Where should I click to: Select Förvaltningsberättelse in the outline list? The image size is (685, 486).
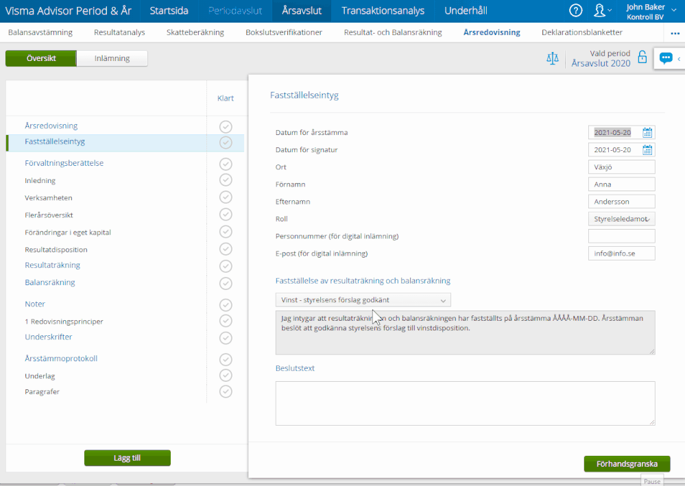tap(64, 163)
